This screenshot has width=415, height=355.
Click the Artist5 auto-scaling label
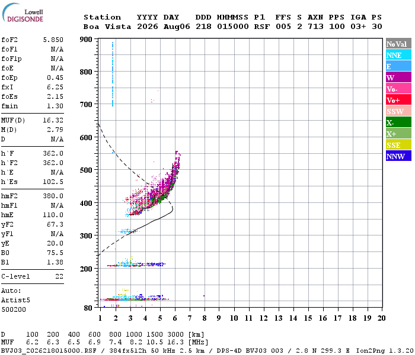click(15, 300)
